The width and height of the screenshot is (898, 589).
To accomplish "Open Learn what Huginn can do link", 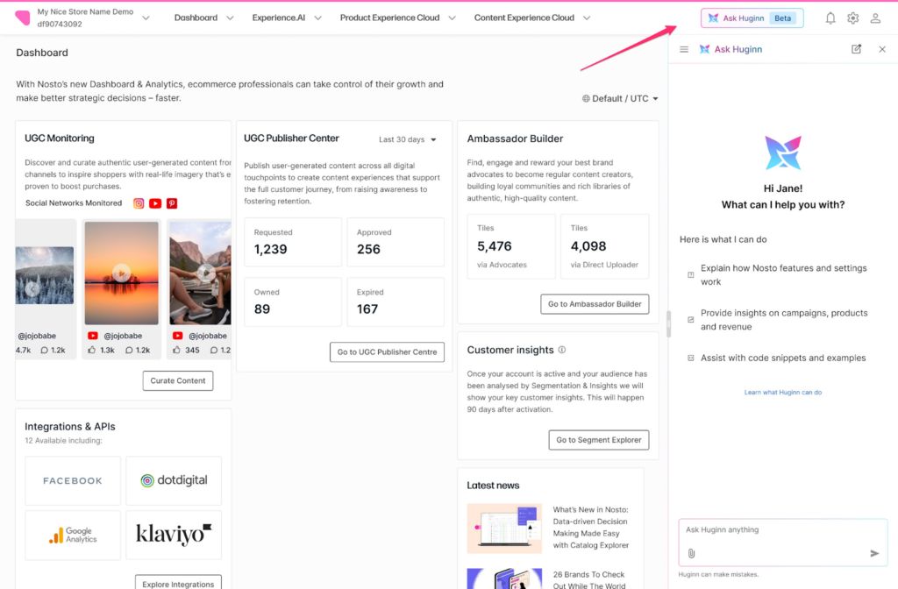I will point(782,393).
